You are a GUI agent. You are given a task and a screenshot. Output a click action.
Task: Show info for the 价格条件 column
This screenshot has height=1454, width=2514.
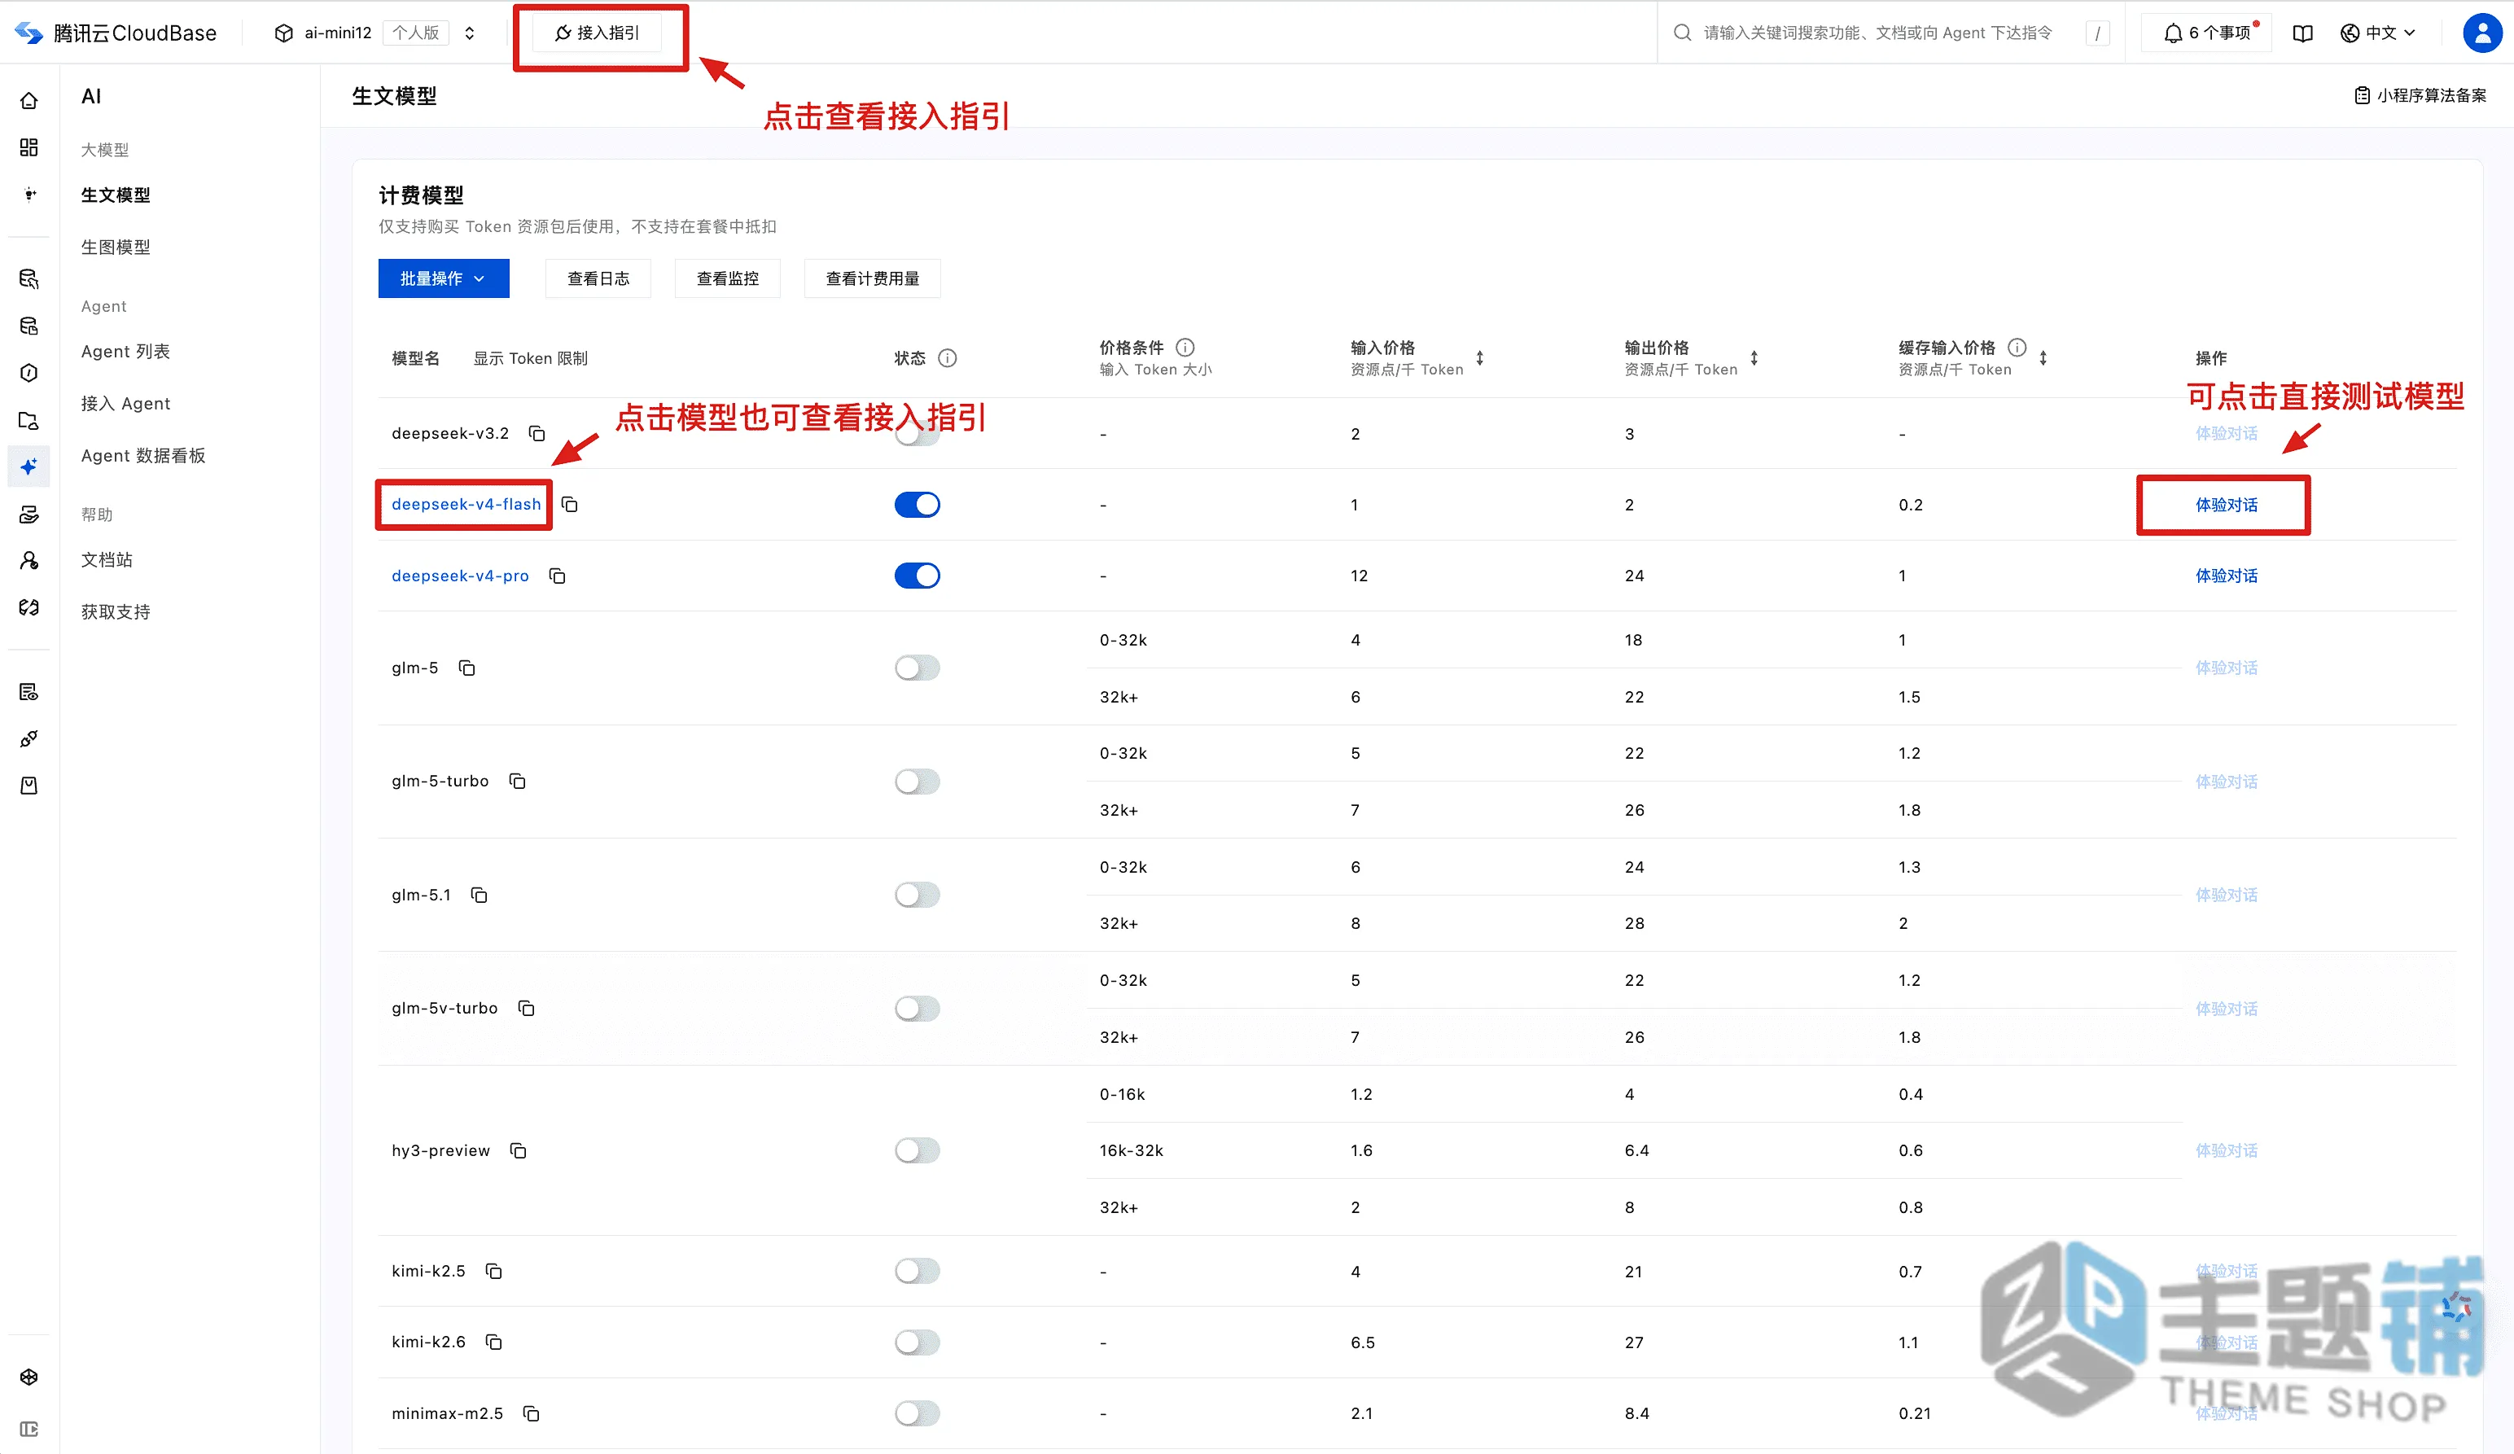[1185, 348]
